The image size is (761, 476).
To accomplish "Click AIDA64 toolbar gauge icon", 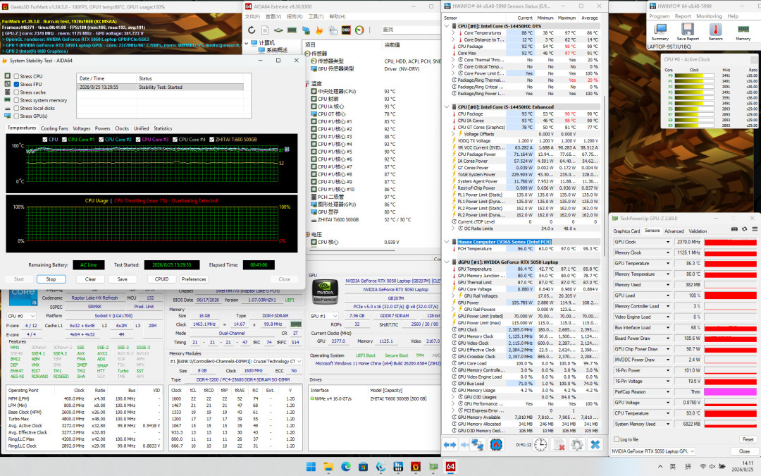I will (x=359, y=30).
